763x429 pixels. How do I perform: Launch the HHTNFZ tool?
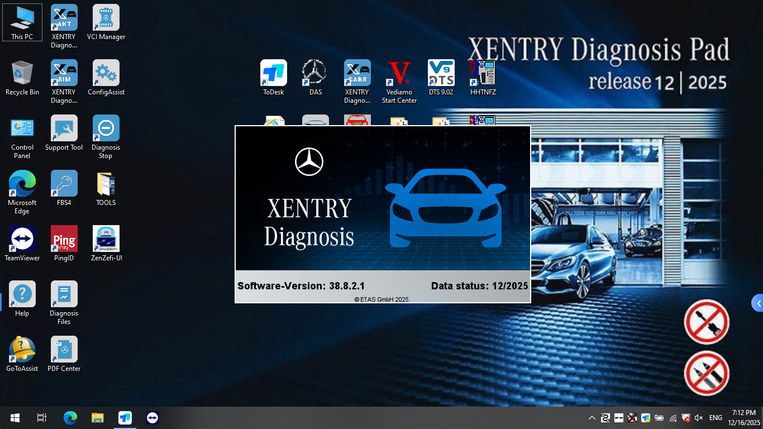483,73
